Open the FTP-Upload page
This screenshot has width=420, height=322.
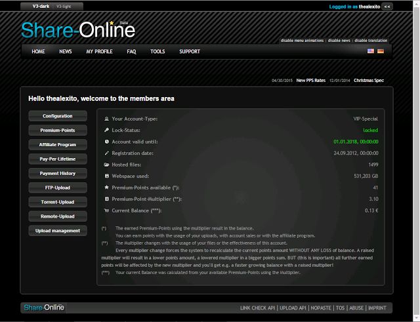58,188
